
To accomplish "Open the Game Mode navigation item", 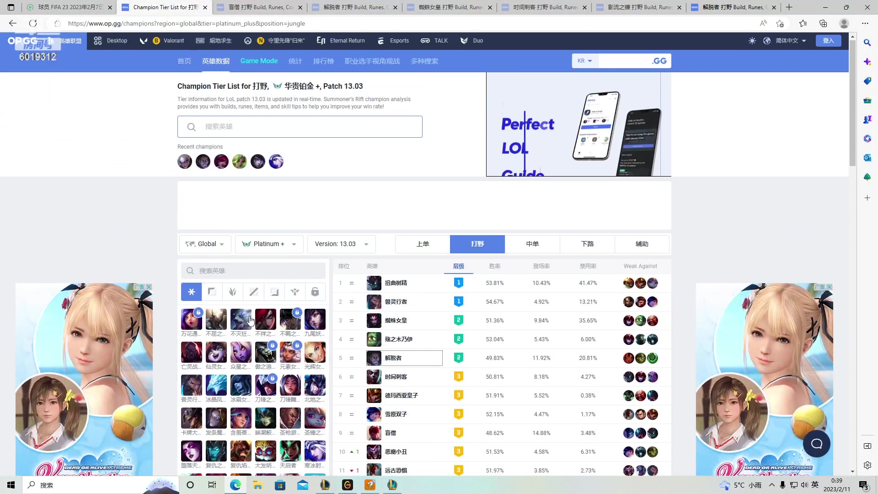I will coord(259,61).
